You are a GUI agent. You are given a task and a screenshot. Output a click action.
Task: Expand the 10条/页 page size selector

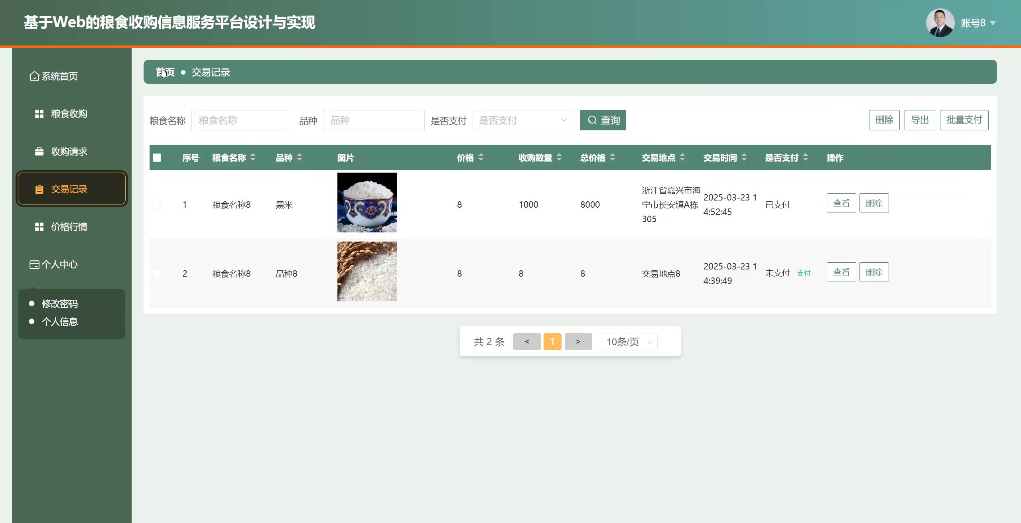click(627, 342)
